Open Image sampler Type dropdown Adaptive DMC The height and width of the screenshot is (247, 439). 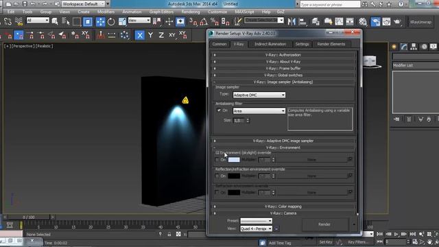click(x=259, y=95)
